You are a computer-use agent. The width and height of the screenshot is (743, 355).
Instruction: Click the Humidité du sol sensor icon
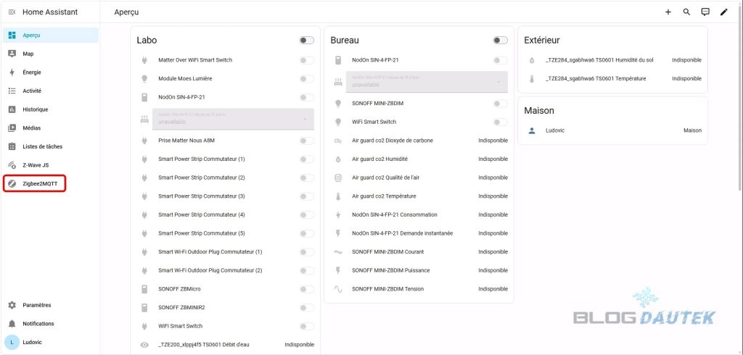click(532, 60)
